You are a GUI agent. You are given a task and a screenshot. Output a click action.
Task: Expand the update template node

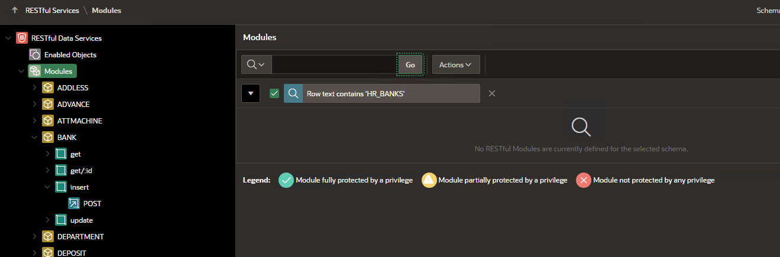coord(48,220)
